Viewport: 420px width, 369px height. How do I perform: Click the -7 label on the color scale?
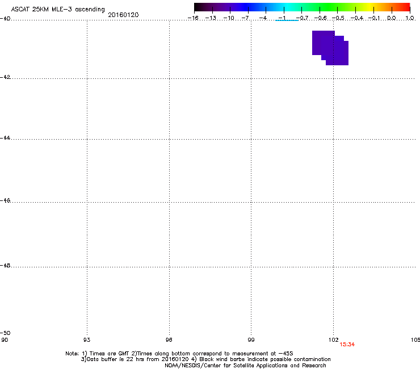pos(245,18)
